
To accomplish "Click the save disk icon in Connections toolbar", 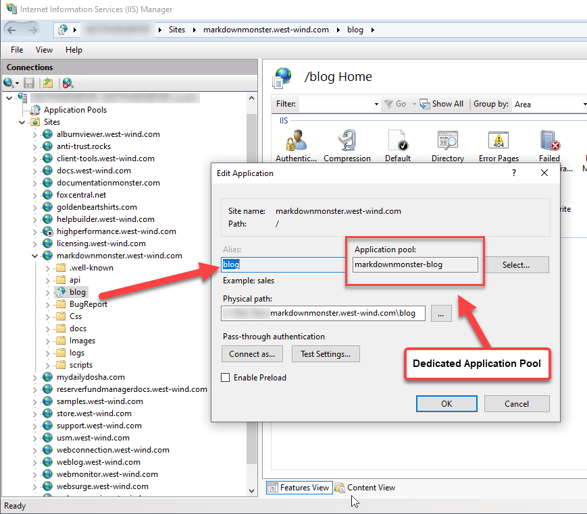I will 29,83.
